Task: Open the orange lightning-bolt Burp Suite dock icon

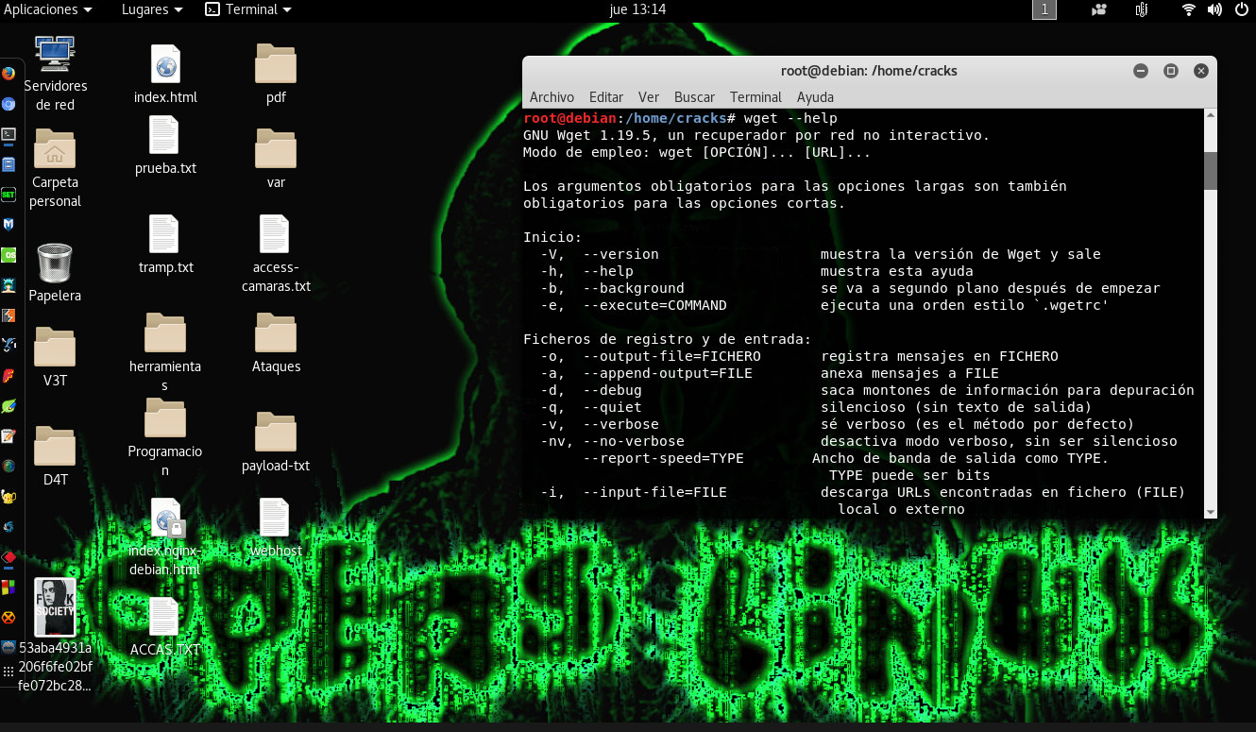Action: [8, 315]
